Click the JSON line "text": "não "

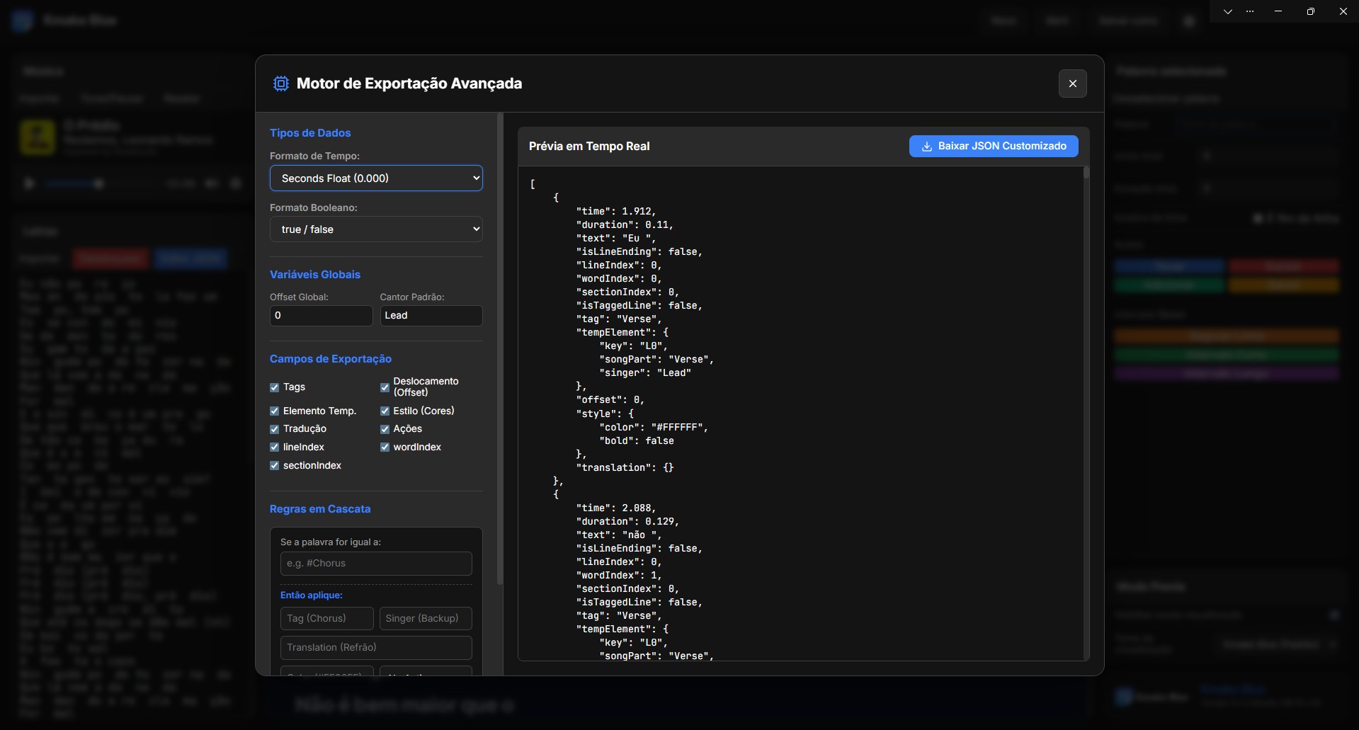(619, 535)
